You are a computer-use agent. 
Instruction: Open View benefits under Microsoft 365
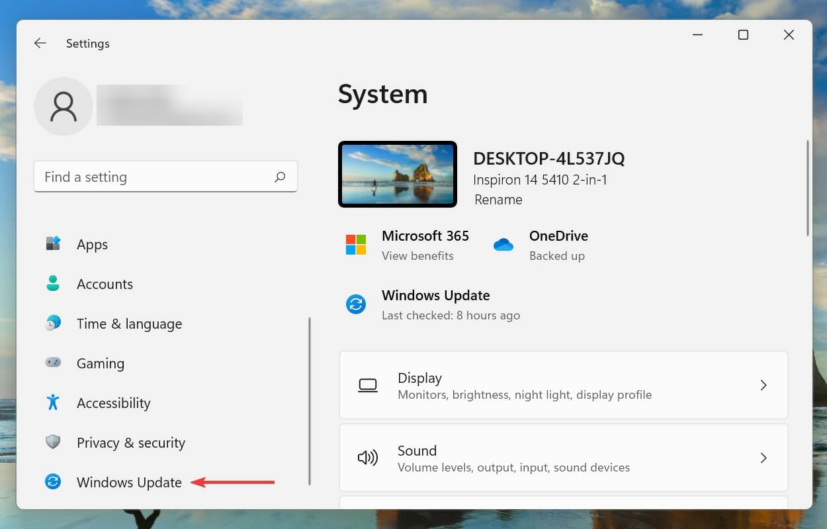417,255
